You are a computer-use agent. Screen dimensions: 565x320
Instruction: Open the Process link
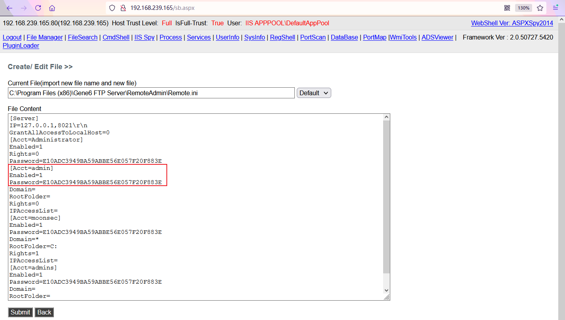171,38
